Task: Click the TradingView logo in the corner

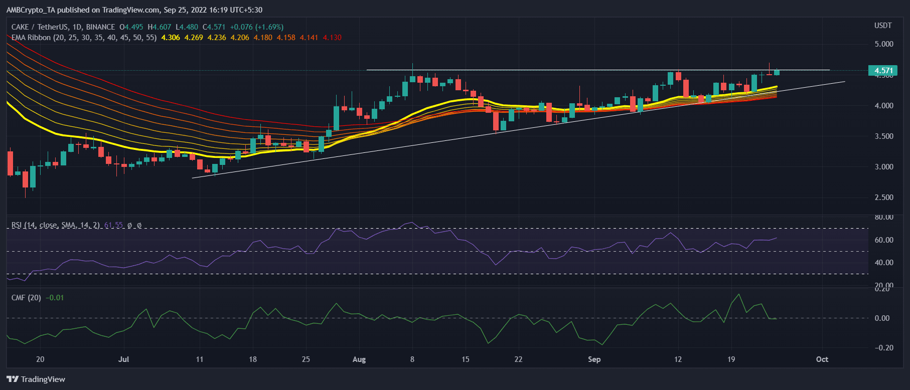Action: click(x=36, y=379)
